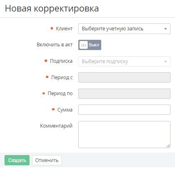Open the Клиент account dropdown

click(x=124, y=29)
